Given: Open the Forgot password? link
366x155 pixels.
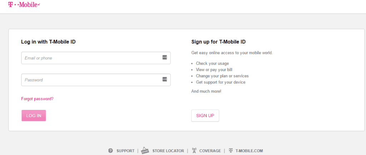Looking at the screenshot, I should click(x=37, y=99).
